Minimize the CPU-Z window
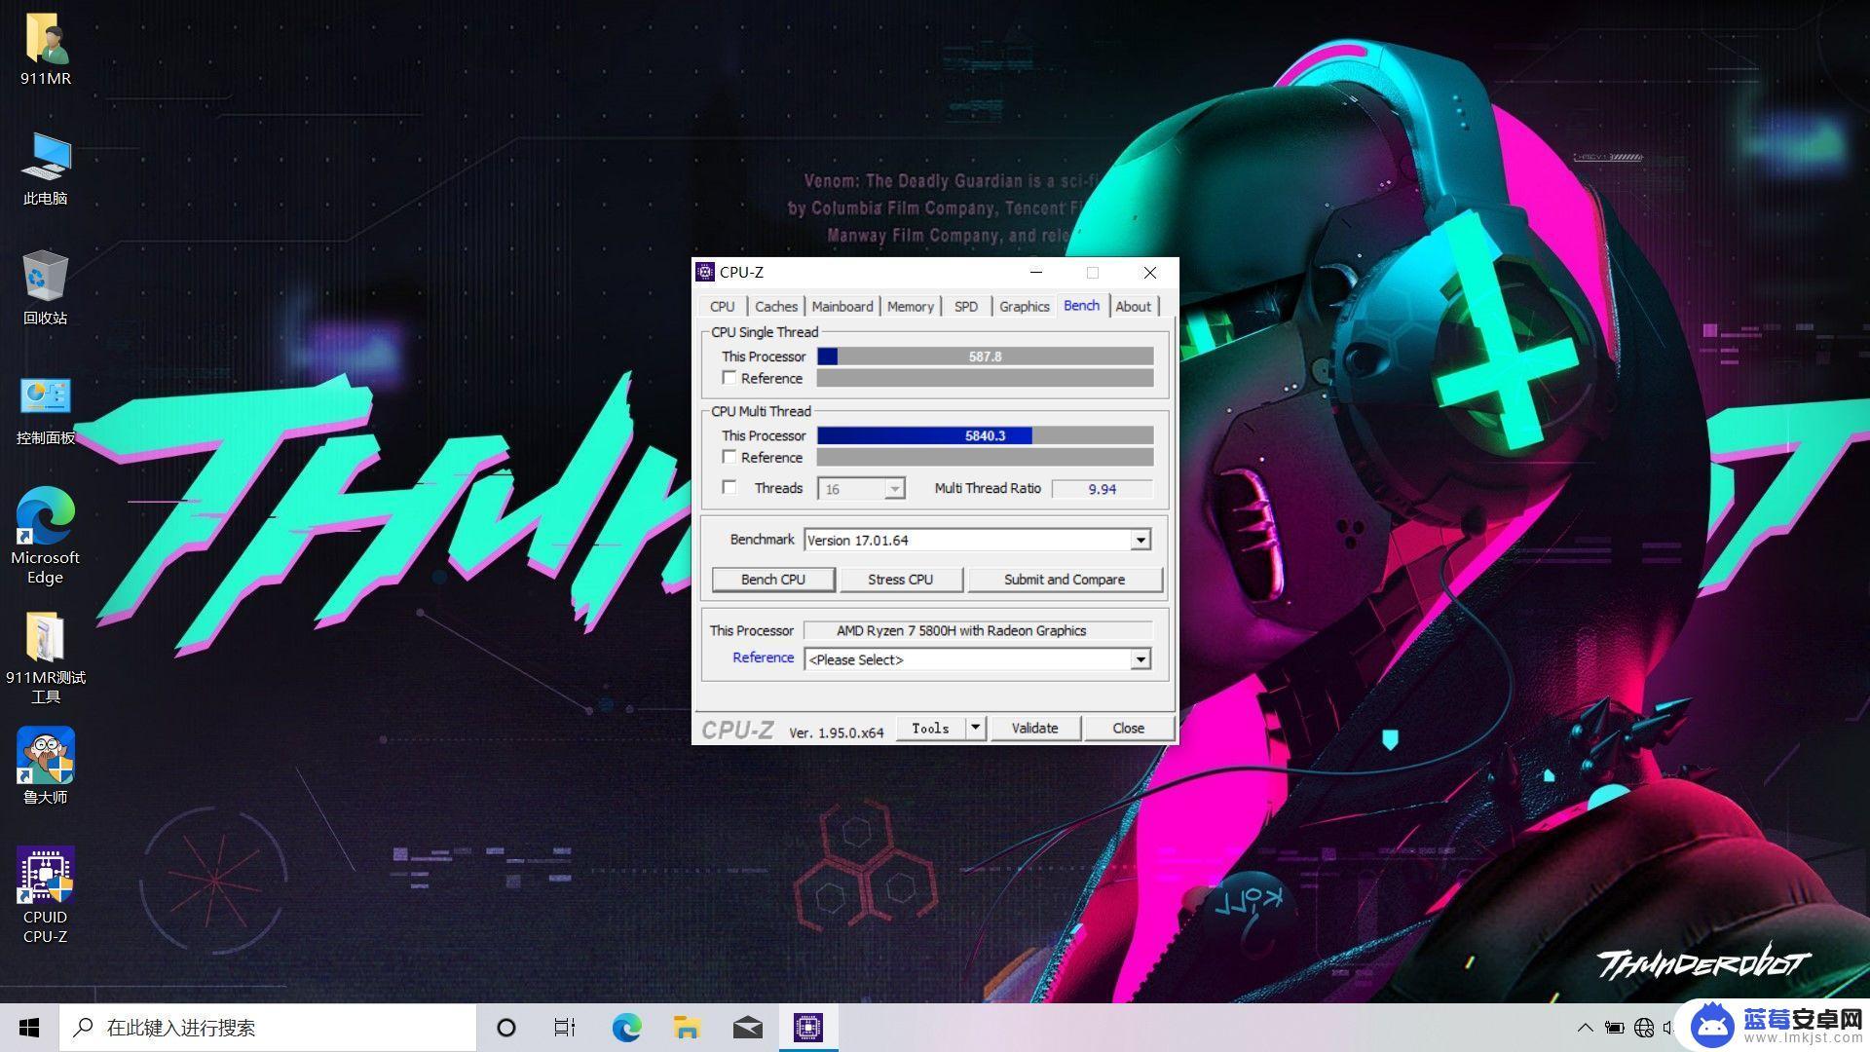Screen dimensions: 1870x1052 [1036, 272]
